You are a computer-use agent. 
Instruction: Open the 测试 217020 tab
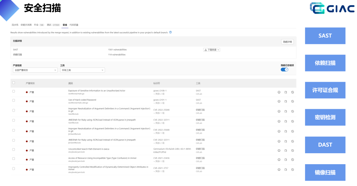[53, 25]
